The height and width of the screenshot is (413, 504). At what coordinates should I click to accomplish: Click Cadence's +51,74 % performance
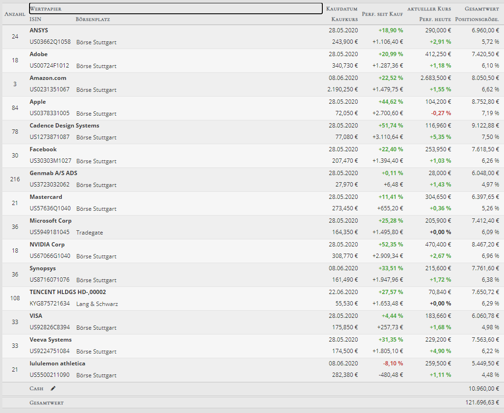click(390, 126)
